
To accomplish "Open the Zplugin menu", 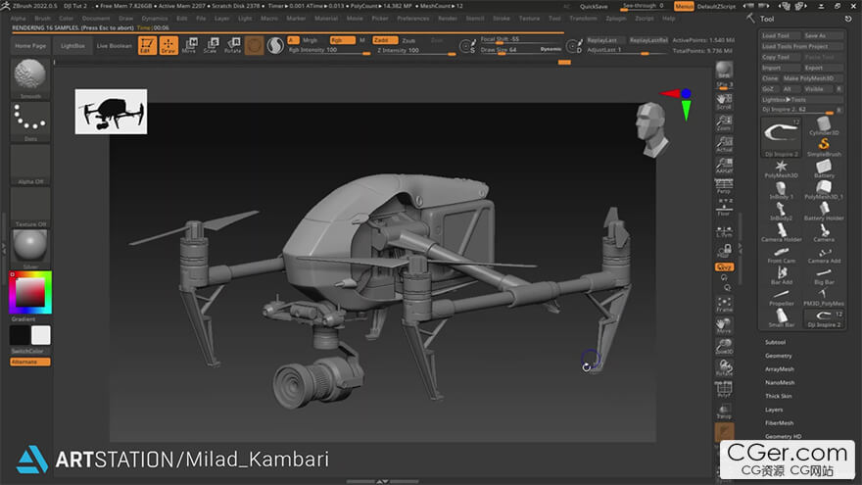I will click(x=616, y=19).
